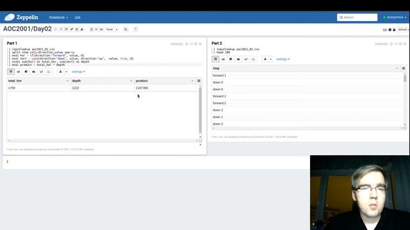Open step column header dropdown
The image size is (410, 230).
click(x=397, y=68)
